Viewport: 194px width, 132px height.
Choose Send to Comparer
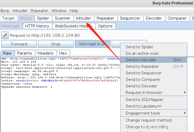point(154,80)
